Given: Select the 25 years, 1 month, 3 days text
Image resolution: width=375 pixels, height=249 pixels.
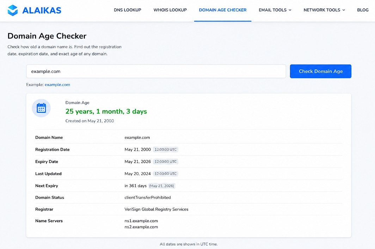Looking at the screenshot, I should (106, 111).
